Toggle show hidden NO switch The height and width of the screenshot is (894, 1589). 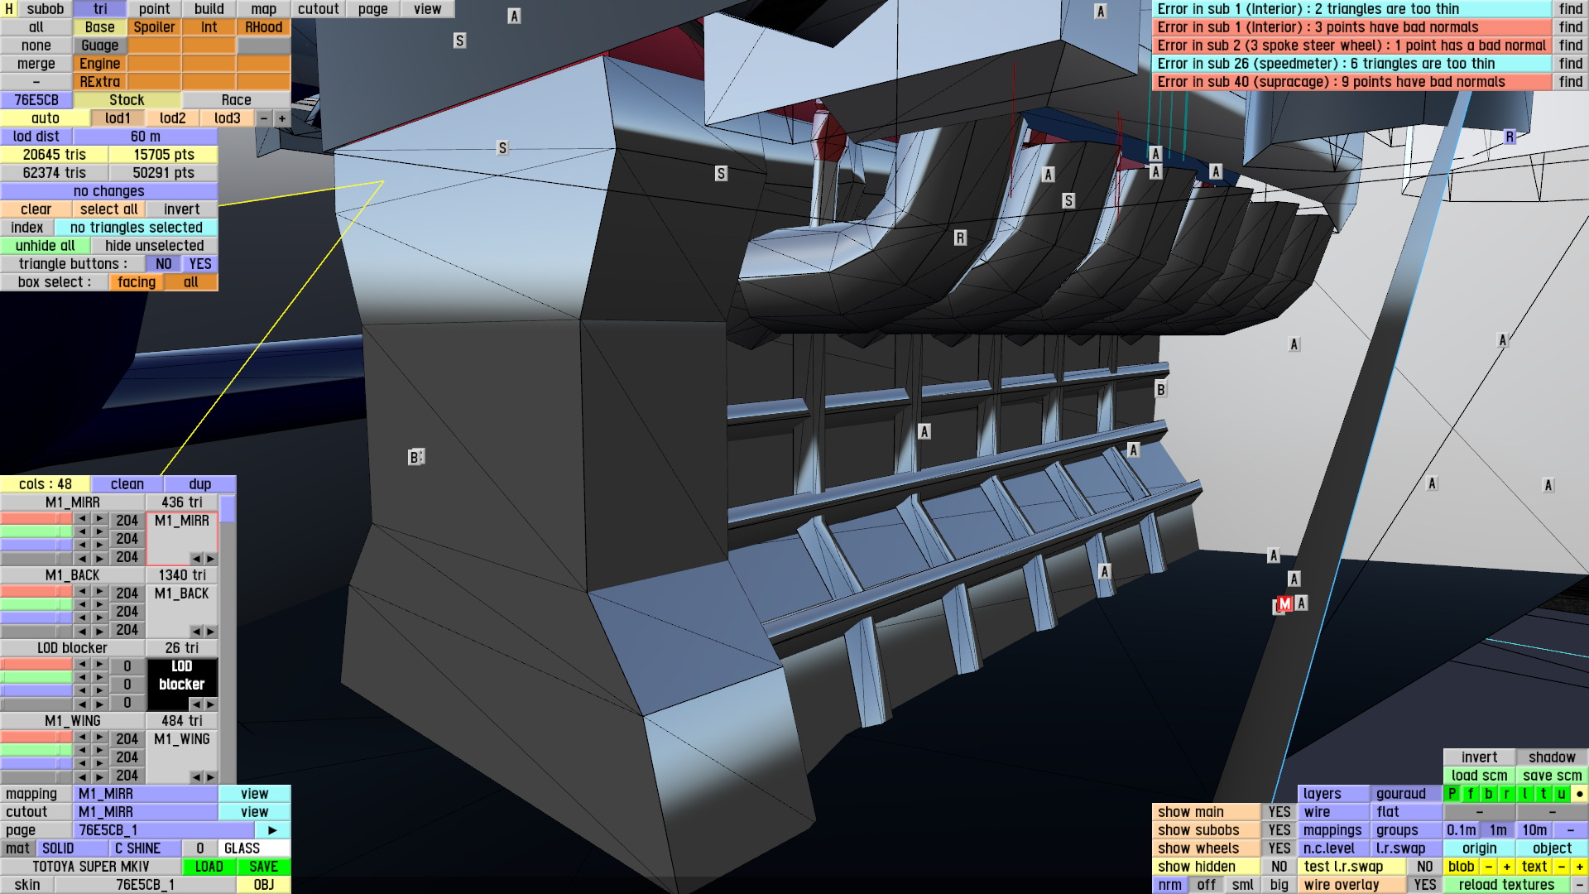point(1279,867)
